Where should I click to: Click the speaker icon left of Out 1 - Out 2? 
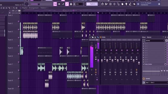point(144,83)
